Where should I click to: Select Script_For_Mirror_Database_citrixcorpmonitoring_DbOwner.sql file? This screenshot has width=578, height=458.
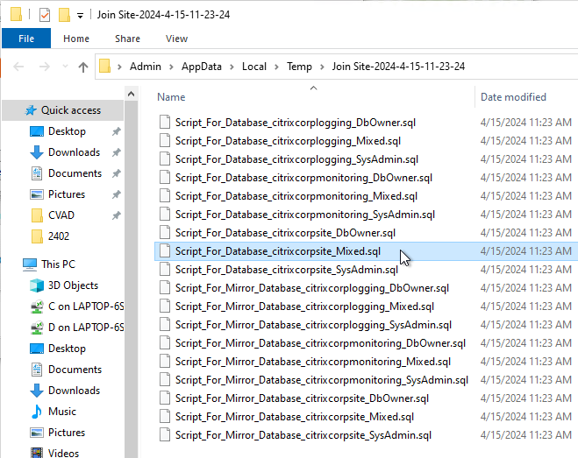coord(320,343)
